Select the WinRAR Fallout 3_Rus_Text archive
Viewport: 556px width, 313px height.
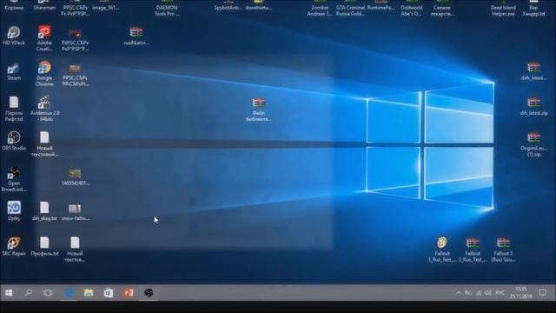click(473, 250)
